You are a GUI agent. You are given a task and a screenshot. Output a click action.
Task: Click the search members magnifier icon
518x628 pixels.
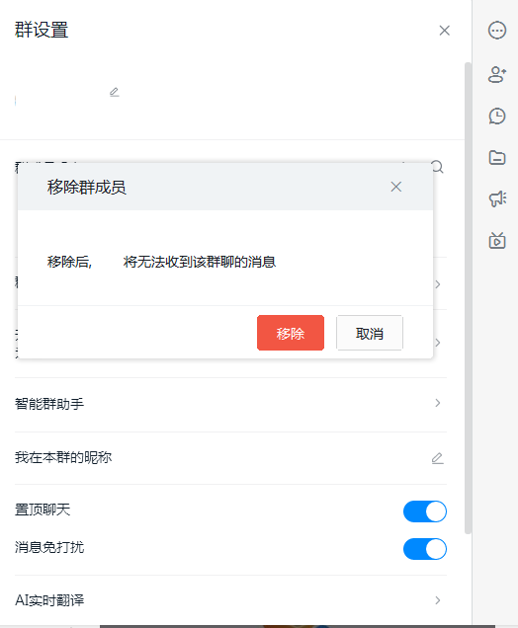pyautogui.click(x=437, y=167)
